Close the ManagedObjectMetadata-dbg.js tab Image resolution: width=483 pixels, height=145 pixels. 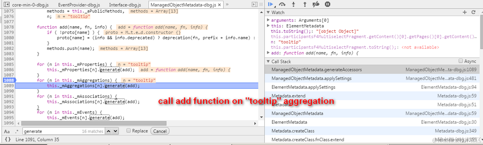click(219, 5)
